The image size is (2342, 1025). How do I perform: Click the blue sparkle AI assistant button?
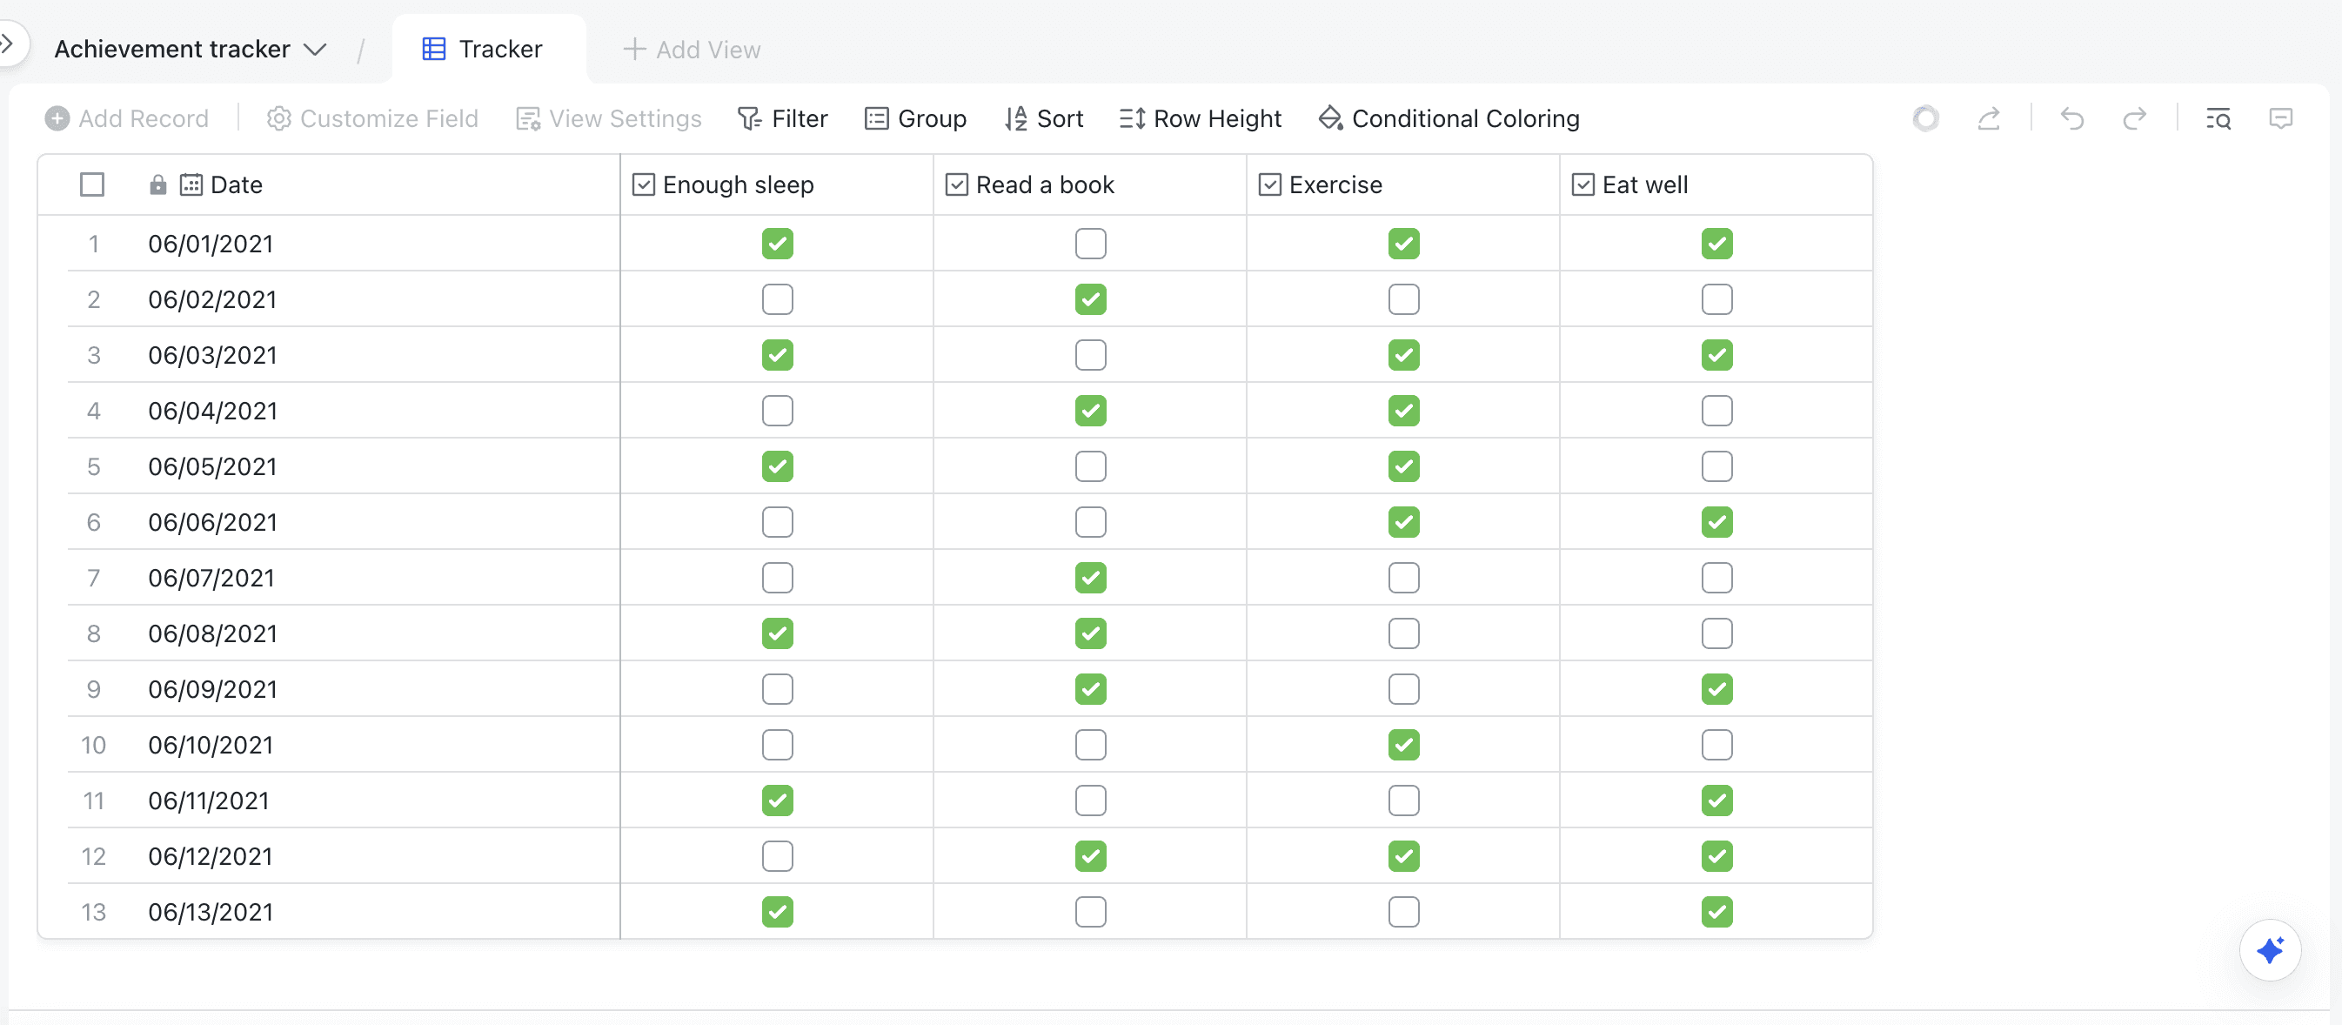pos(2269,950)
